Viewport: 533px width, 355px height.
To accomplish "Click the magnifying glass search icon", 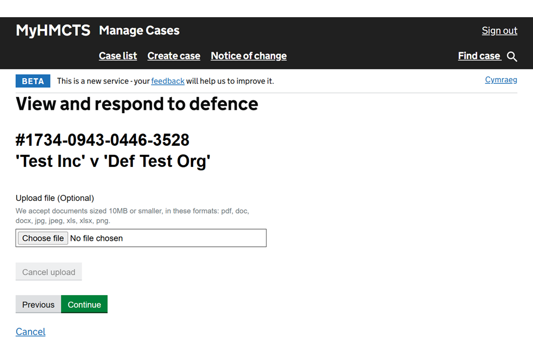I will 512,57.
